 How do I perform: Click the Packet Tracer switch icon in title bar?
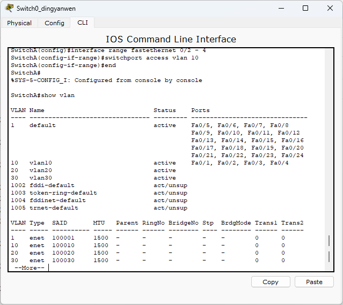click(x=9, y=8)
